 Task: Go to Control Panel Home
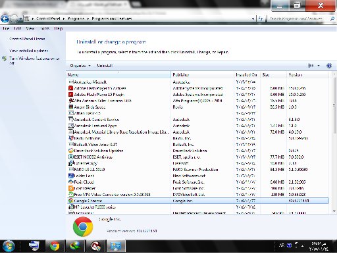click(27, 39)
